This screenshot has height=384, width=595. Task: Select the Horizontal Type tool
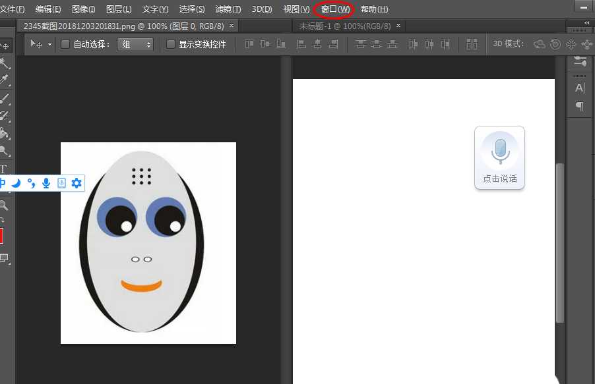click(x=5, y=169)
